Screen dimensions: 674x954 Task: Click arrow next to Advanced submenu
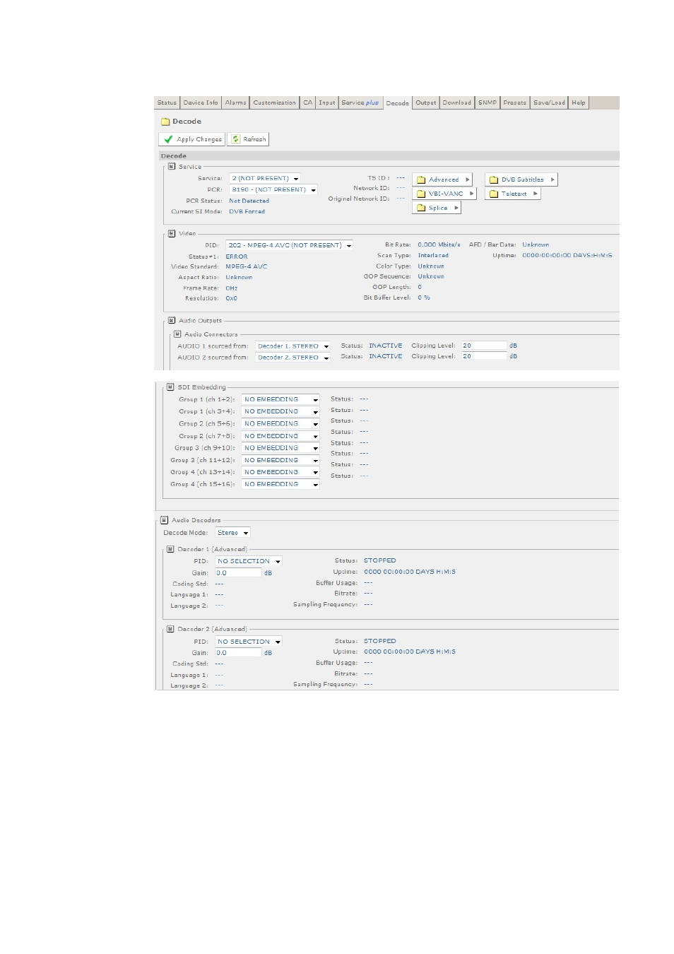pyautogui.click(x=467, y=179)
